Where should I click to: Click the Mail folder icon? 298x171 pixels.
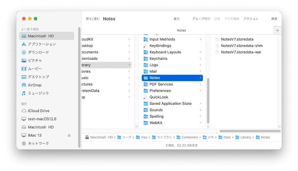pyautogui.click(x=146, y=72)
